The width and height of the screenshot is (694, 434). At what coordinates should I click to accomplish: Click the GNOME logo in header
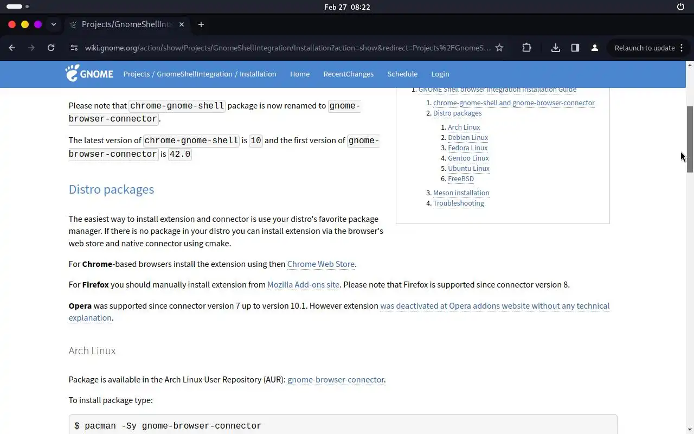89,73
